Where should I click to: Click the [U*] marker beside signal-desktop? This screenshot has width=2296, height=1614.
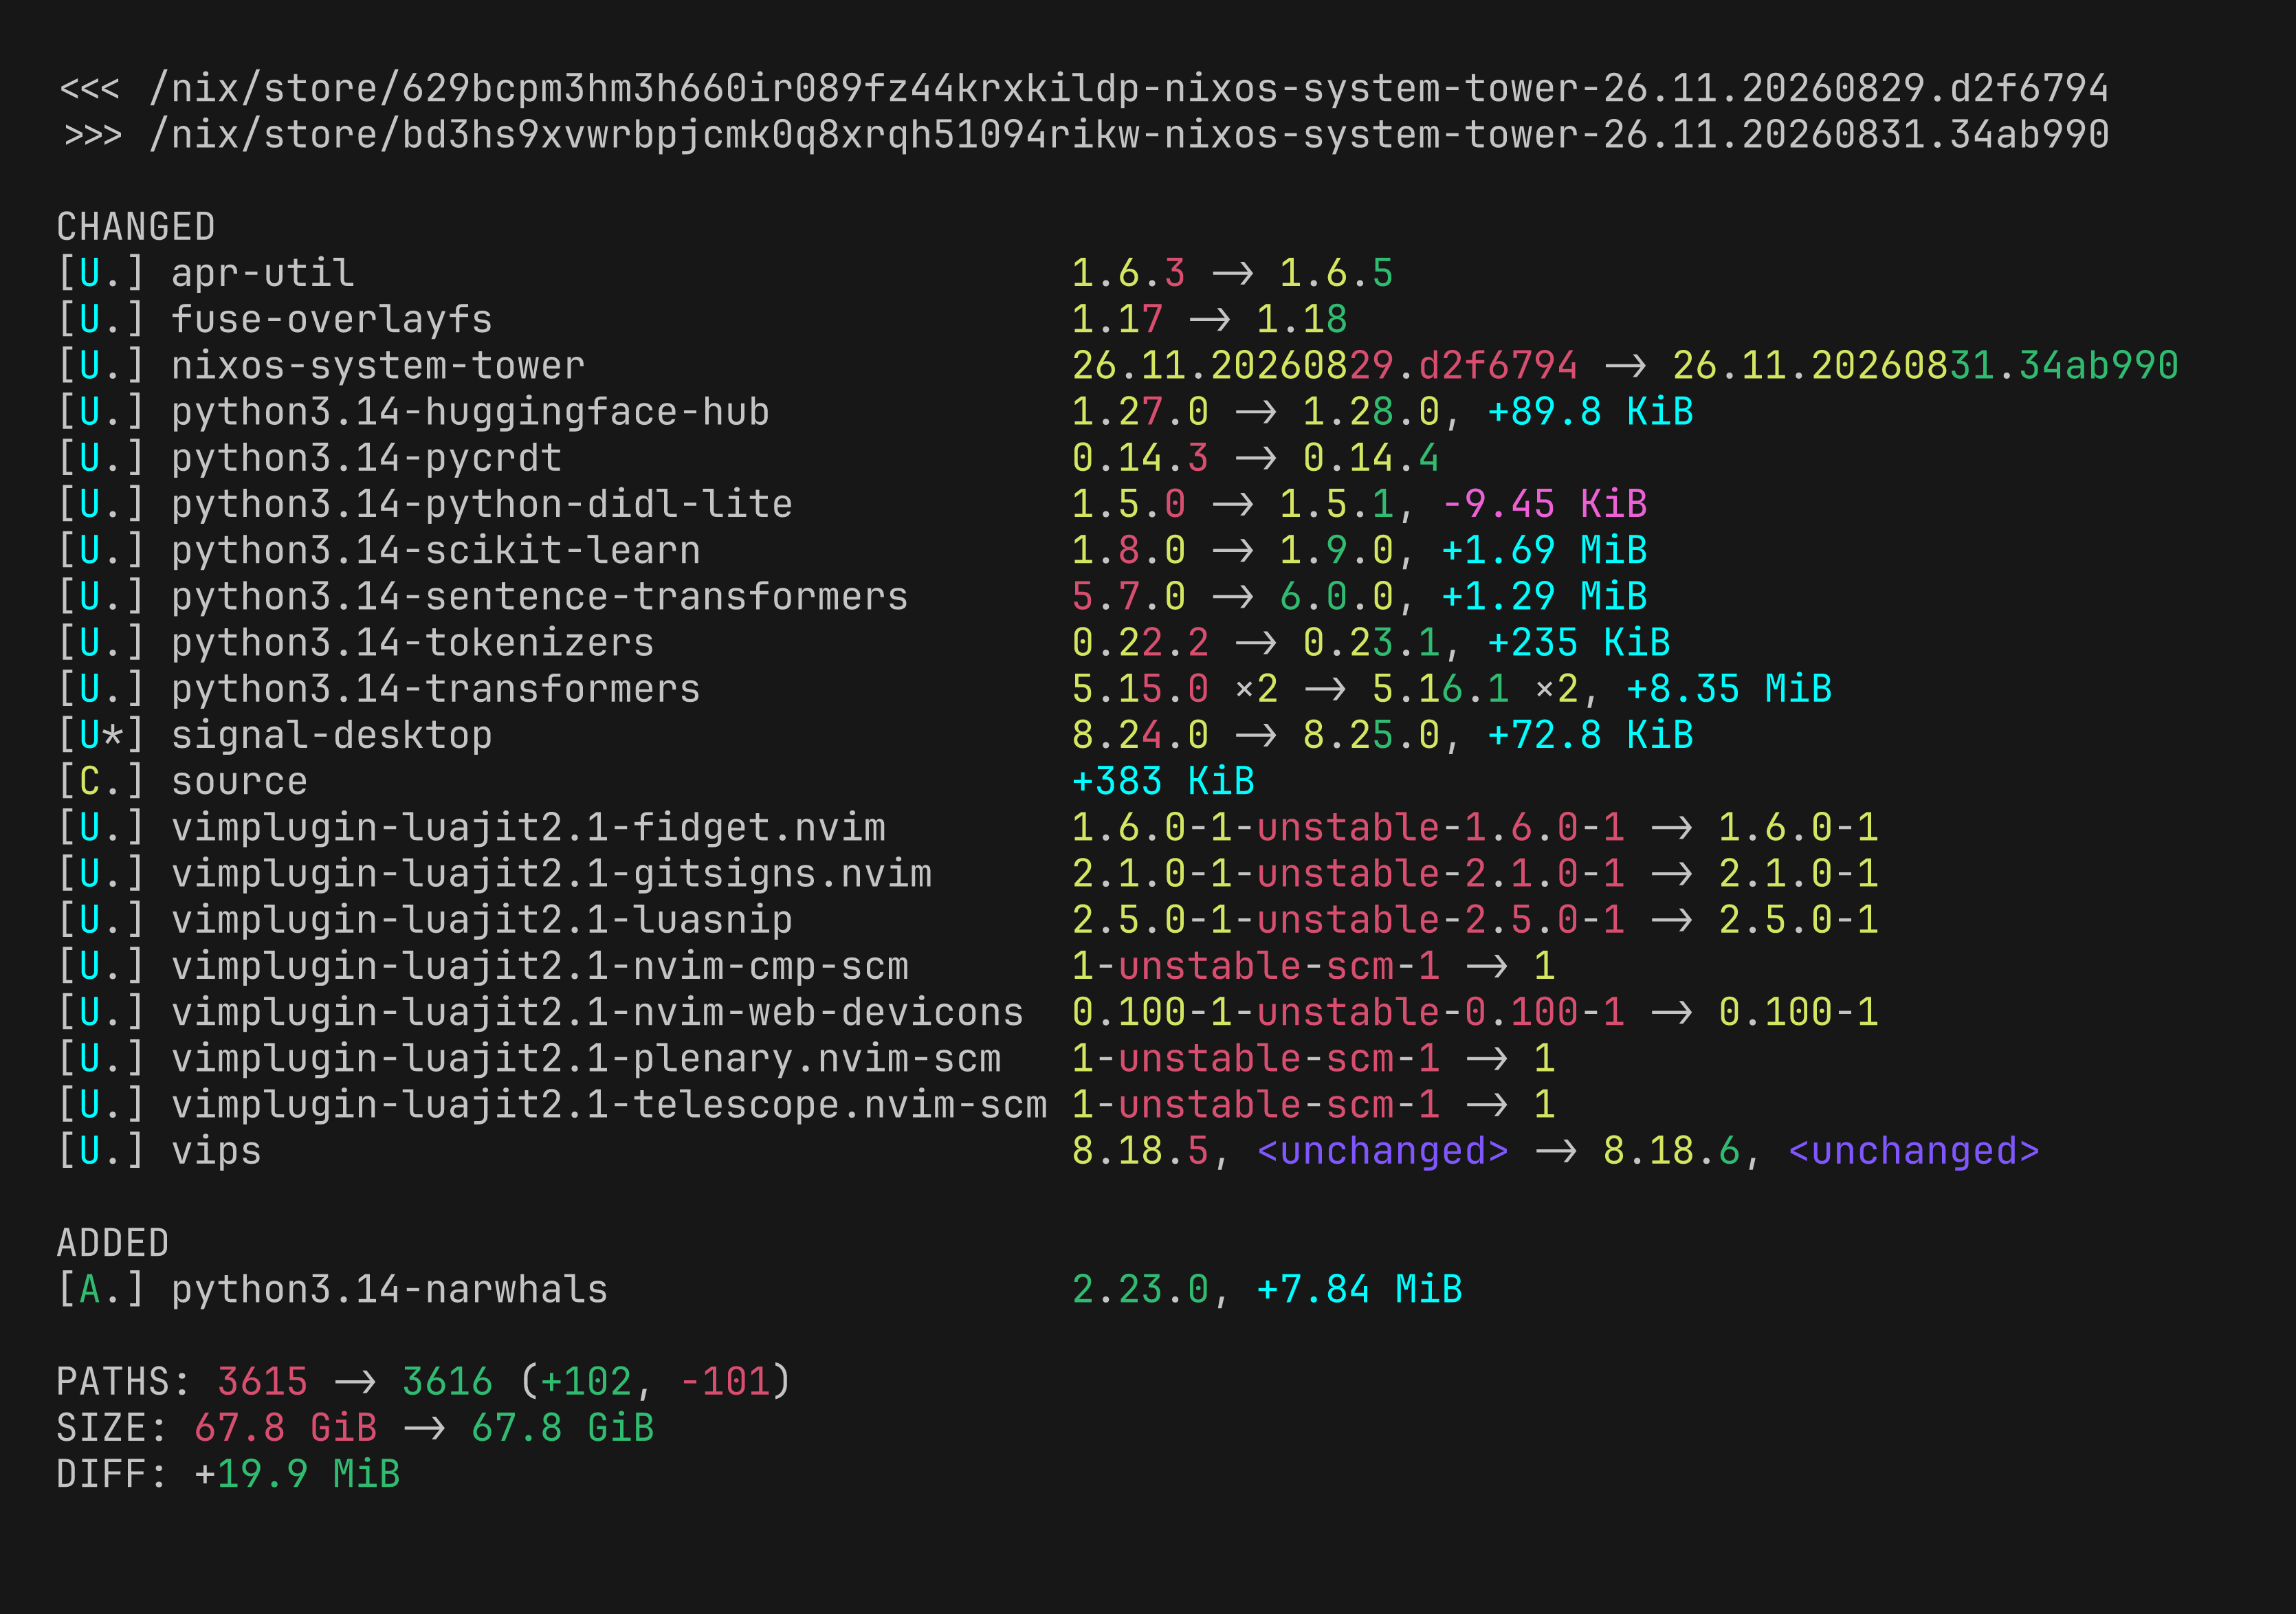pyautogui.click(x=101, y=735)
